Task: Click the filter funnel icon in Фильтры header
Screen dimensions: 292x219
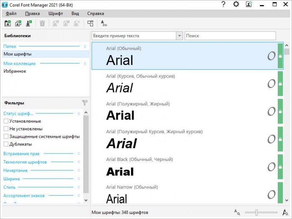Action: point(85,103)
